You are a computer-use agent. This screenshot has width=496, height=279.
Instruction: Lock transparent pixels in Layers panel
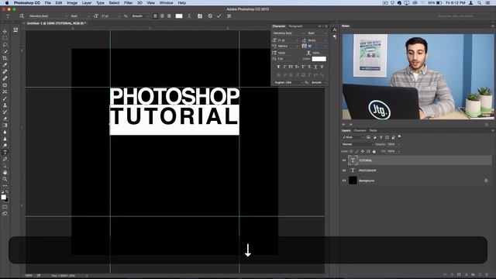(x=351, y=152)
